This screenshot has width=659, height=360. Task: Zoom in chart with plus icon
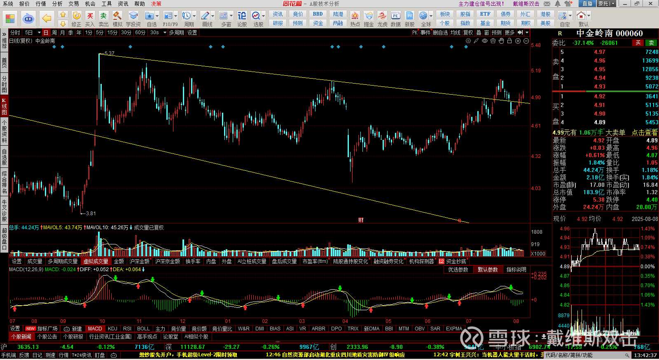[x=518, y=41]
